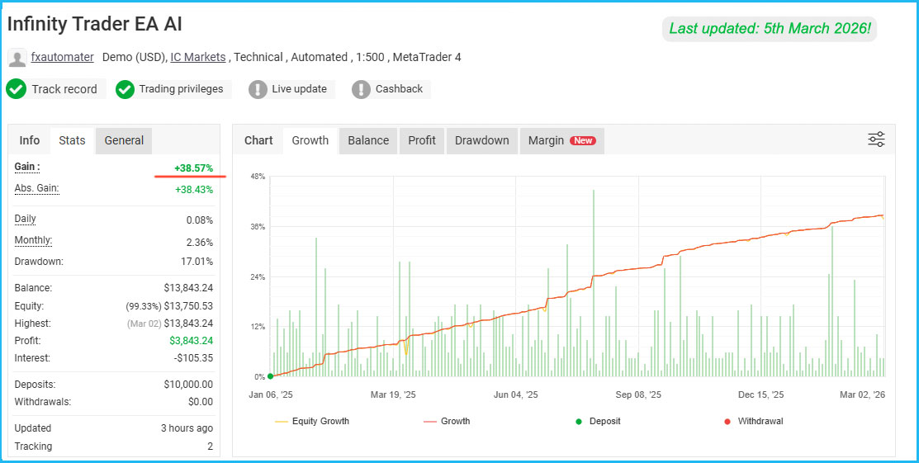
Task: Click the Daily label
Action: (26, 220)
